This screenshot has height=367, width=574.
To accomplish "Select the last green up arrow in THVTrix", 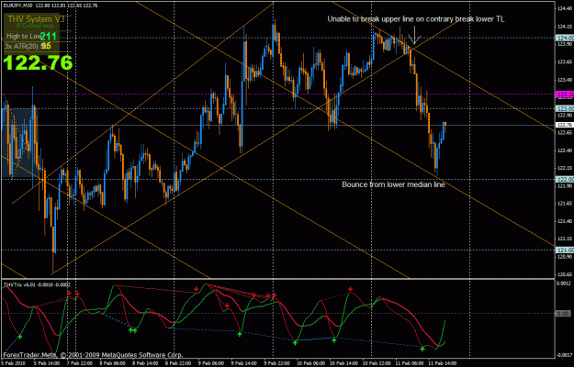I will click(422, 349).
